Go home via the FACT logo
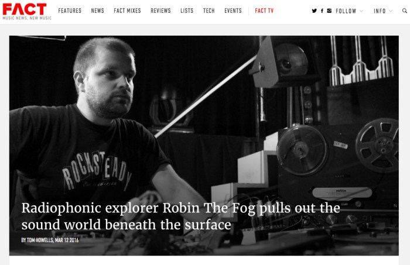 click(x=27, y=11)
